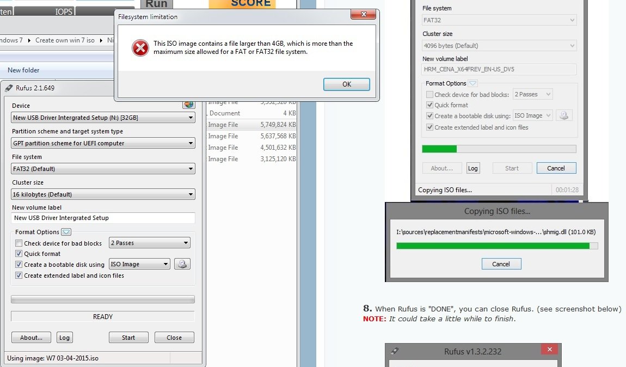Toggle Create extended label and icon files
This screenshot has height=367, width=626.
click(19, 276)
